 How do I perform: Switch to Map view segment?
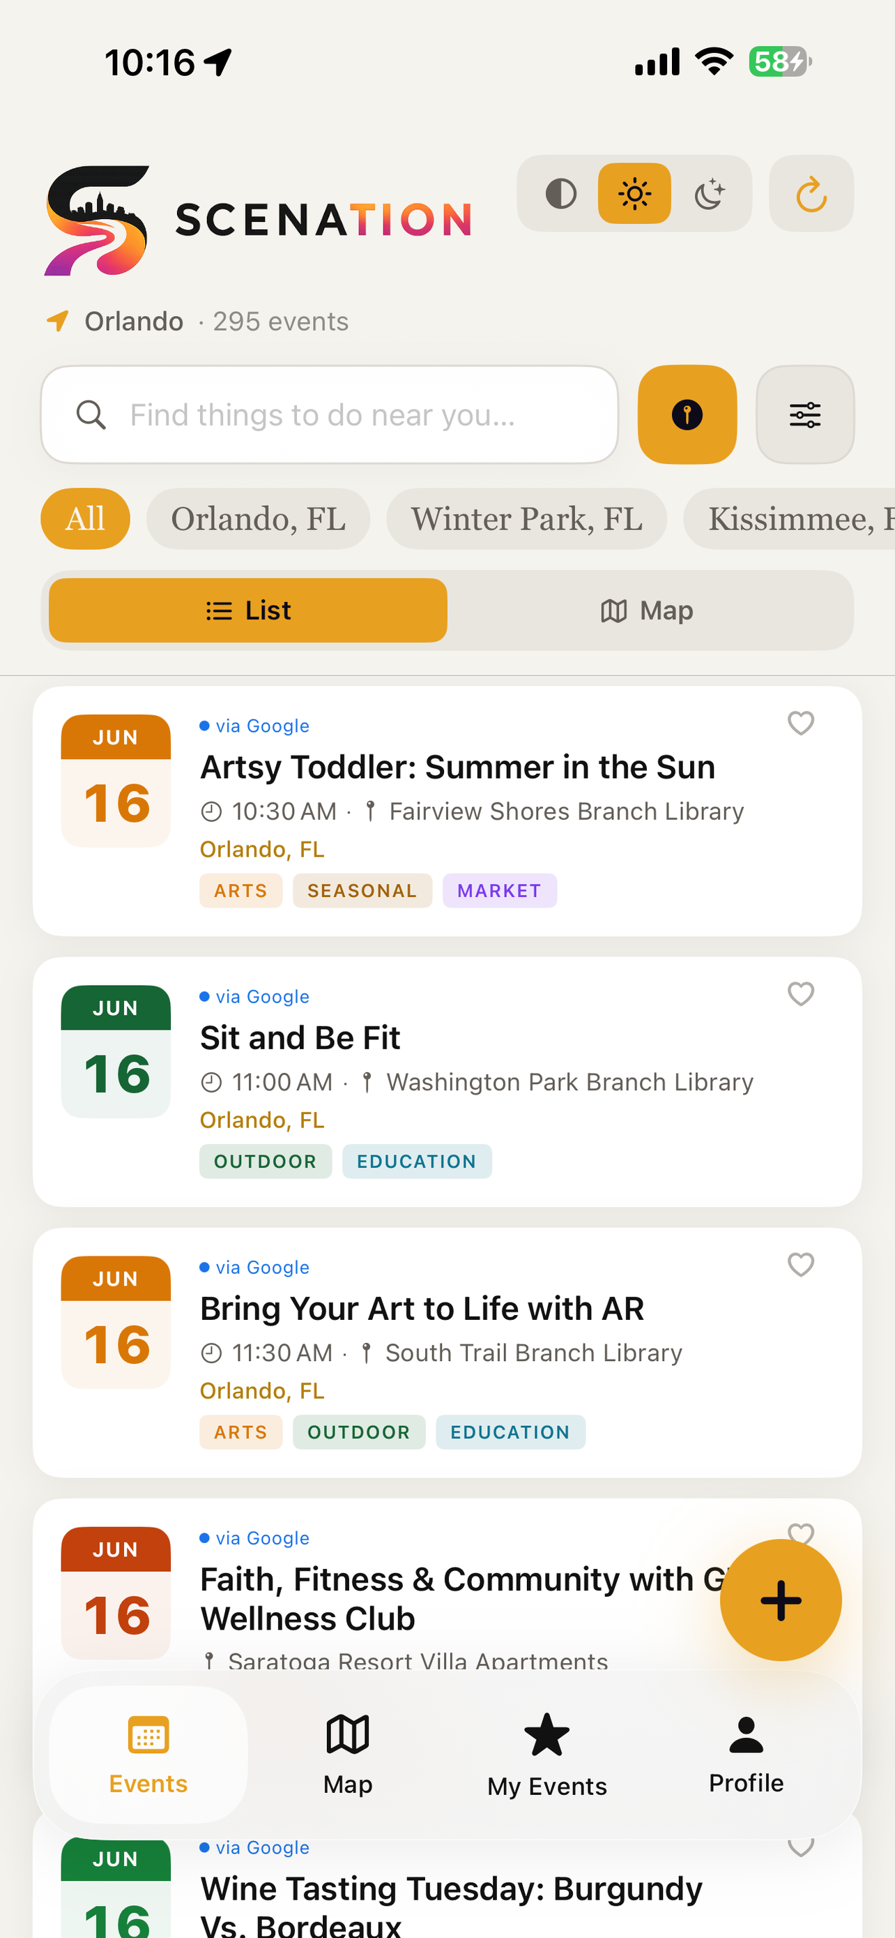tap(647, 610)
